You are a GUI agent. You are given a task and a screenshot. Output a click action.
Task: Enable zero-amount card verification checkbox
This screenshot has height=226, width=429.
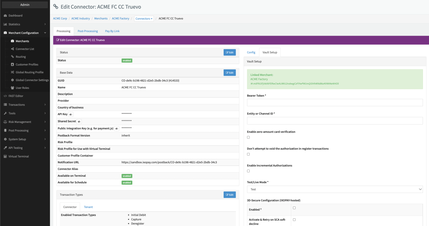point(248,137)
